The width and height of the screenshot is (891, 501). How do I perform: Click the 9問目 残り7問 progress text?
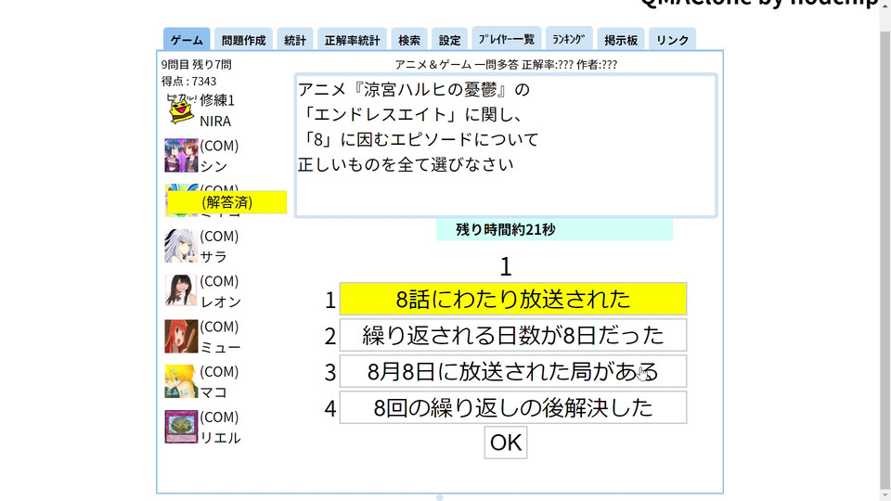[x=197, y=64]
